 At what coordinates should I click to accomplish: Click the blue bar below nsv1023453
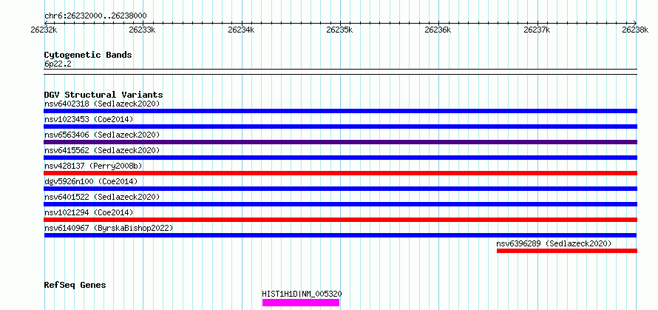coord(340,127)
